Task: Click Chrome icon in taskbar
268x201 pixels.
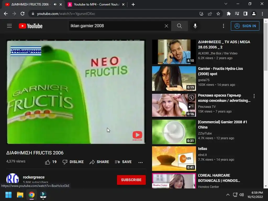Action: (32, 195)
